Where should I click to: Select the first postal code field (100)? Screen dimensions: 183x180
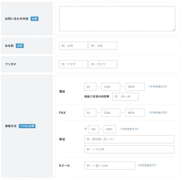tap(93, 129)
